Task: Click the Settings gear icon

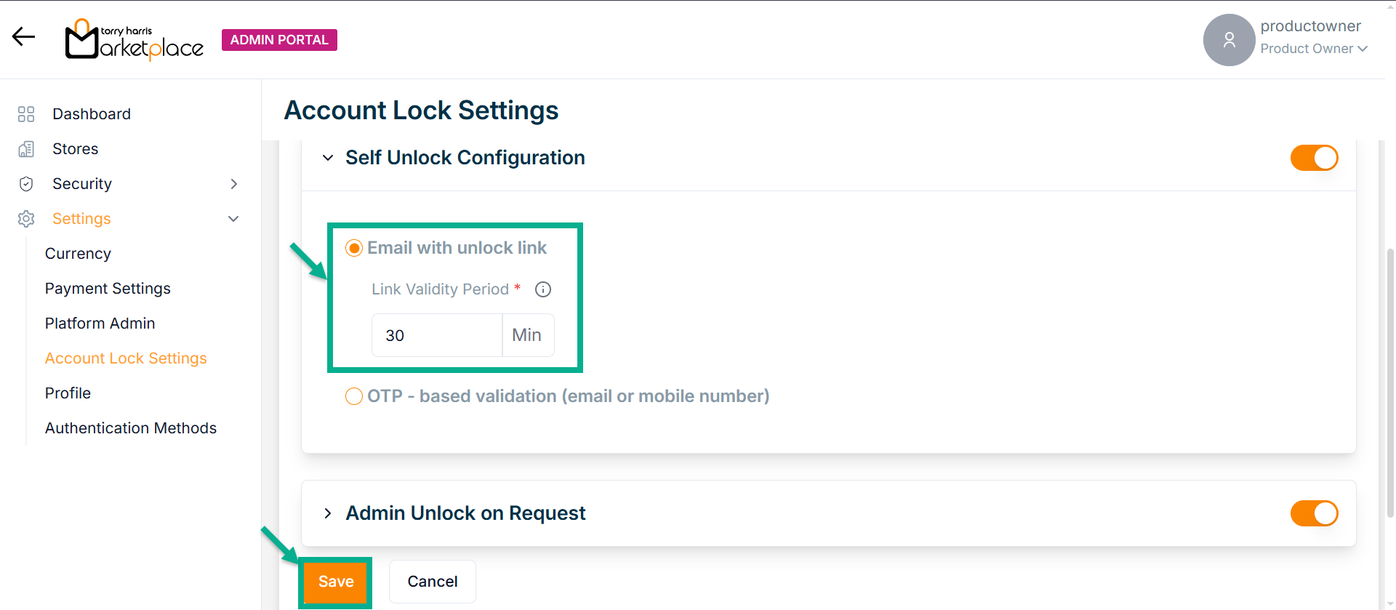Action: (x=26, y=219)
